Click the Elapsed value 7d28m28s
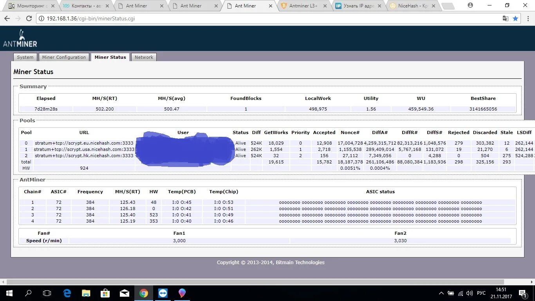This screenshot has width=535, height=301. (x=46, y=109)
